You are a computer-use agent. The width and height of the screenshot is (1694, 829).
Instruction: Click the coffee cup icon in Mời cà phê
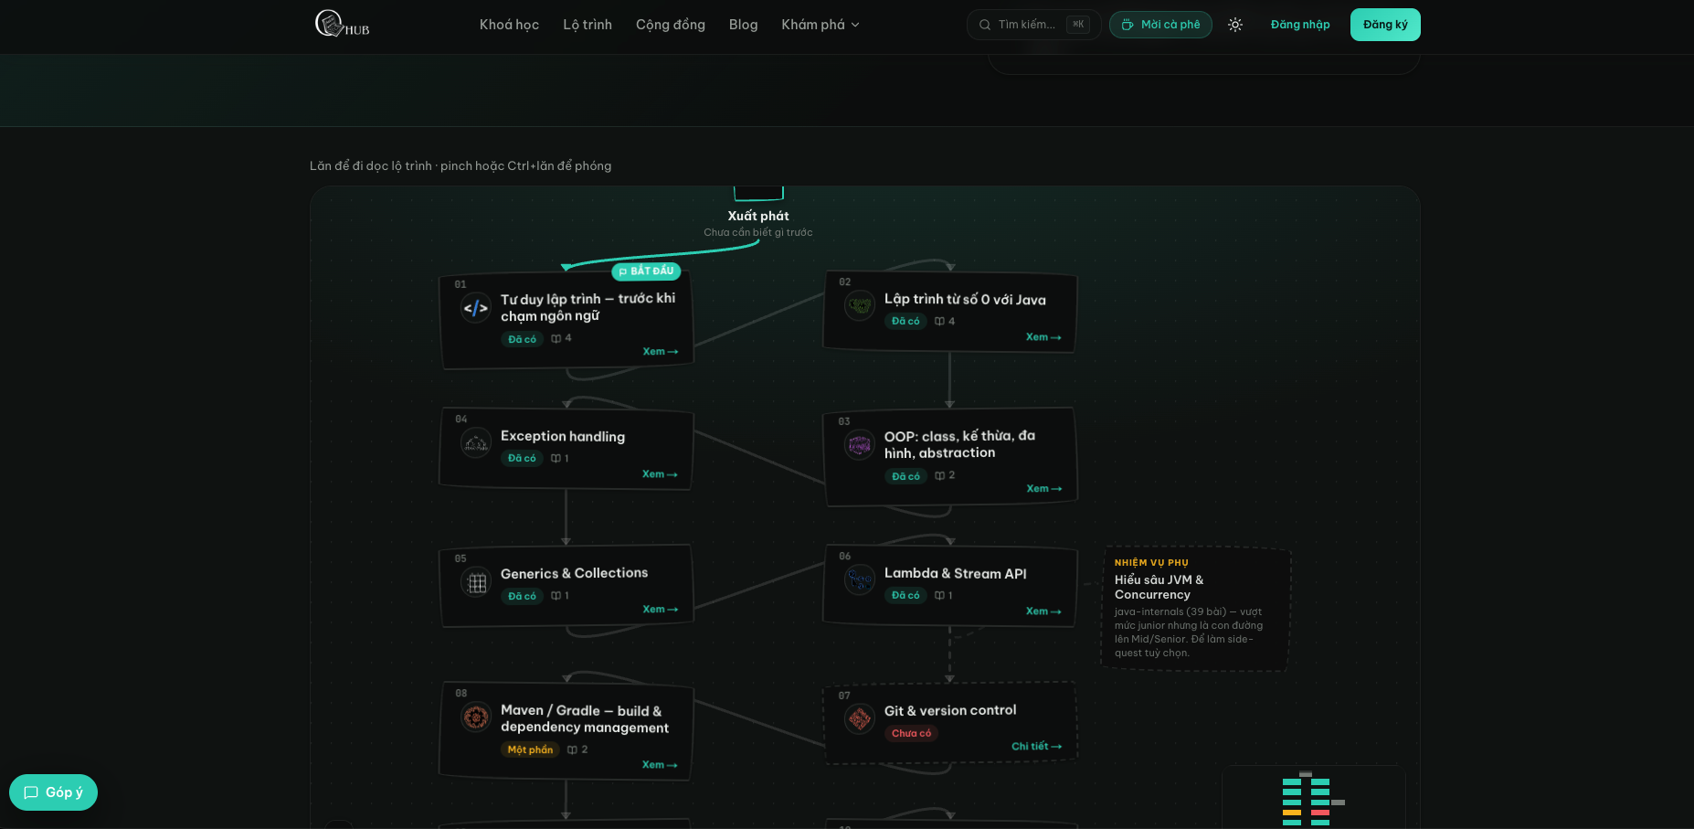click(x=1128, y=25)
